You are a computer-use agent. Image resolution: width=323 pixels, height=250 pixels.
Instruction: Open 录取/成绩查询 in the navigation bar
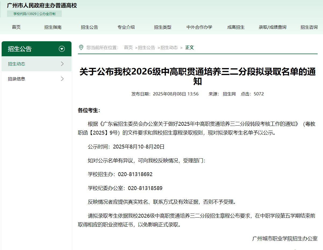pyautogui.click(x=272, y=27)
